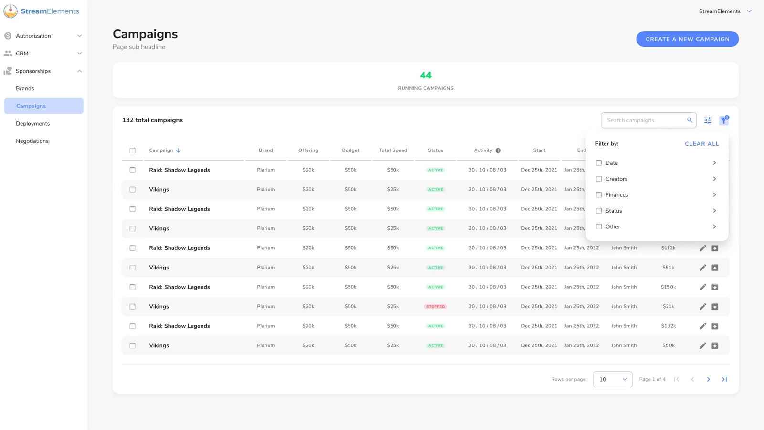764x430 pixels.
Task: Edit the campaign with $102k value
Action: [702, 326]
